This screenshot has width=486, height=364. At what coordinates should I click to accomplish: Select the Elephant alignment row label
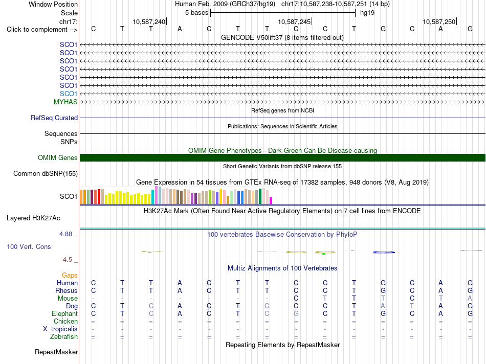coord(64,313)
